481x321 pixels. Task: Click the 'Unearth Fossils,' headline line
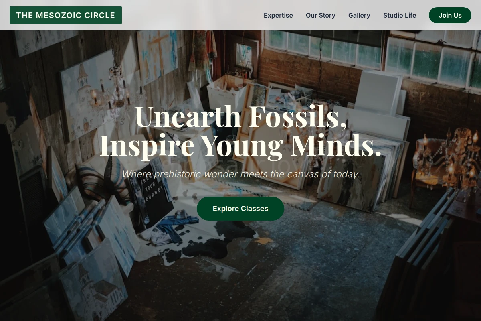click(x=240, y=116)
